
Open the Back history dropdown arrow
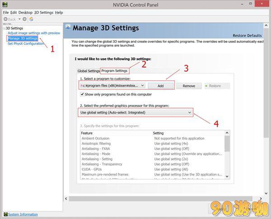coord(19,19)
